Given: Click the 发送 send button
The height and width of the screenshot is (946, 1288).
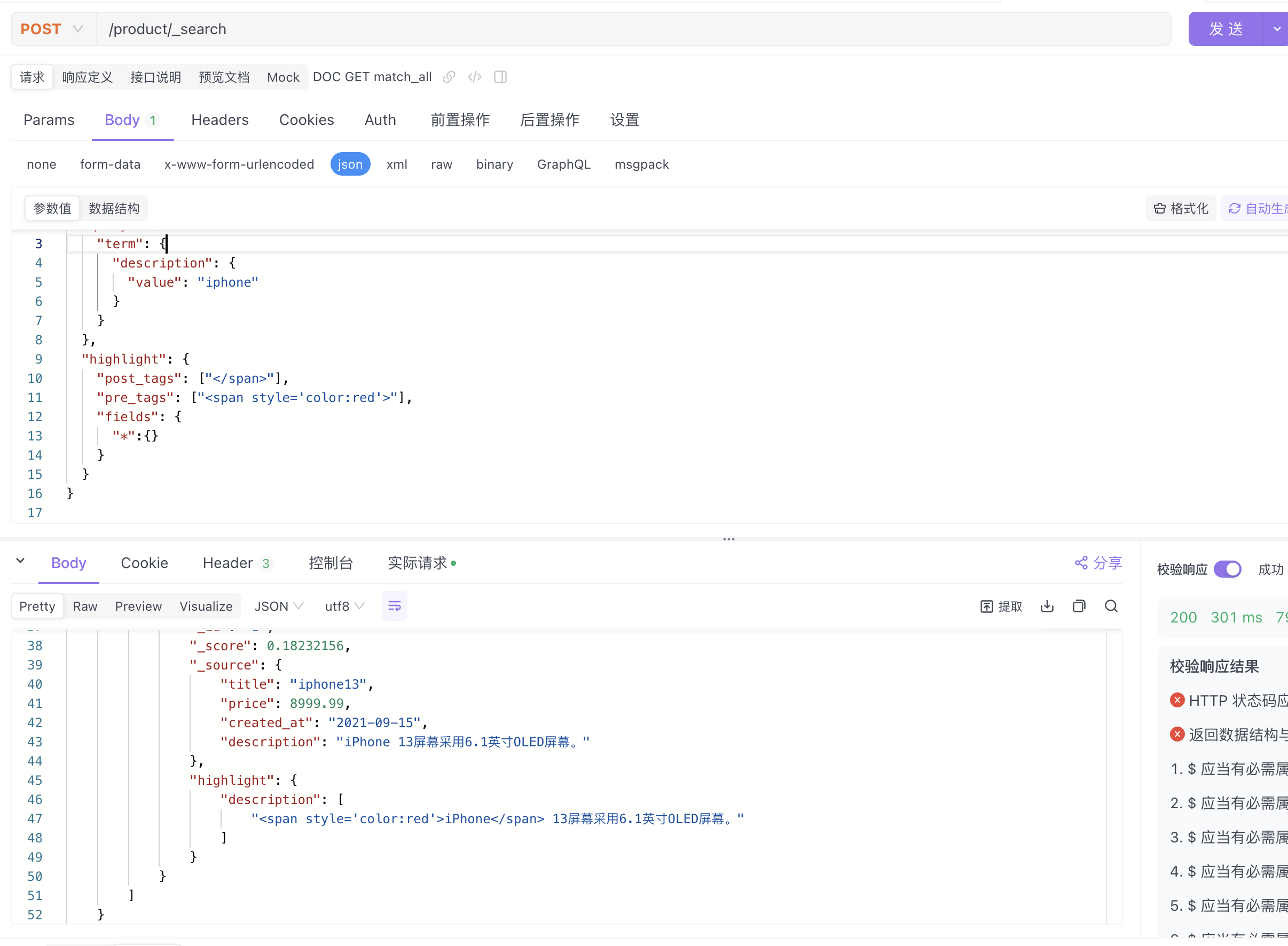Looking at the screenshot, I should click(1226, 29).
